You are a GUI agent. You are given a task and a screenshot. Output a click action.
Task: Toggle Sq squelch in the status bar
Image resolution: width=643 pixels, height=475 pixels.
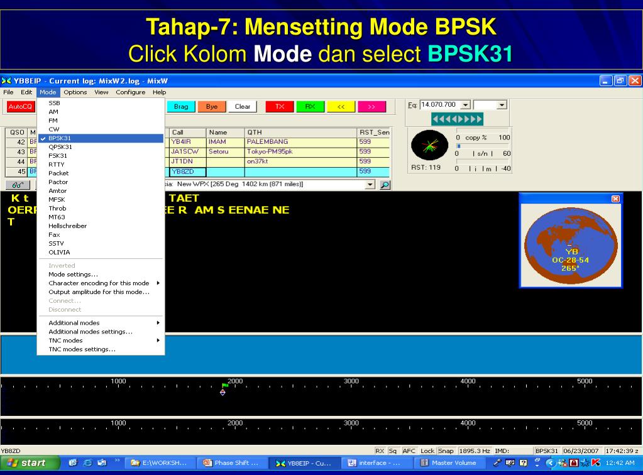(x=392, y=451)
